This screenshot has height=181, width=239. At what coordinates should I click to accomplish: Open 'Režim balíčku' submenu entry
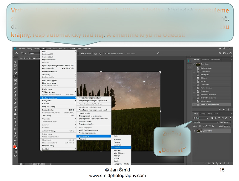click(x=94, y=136)
